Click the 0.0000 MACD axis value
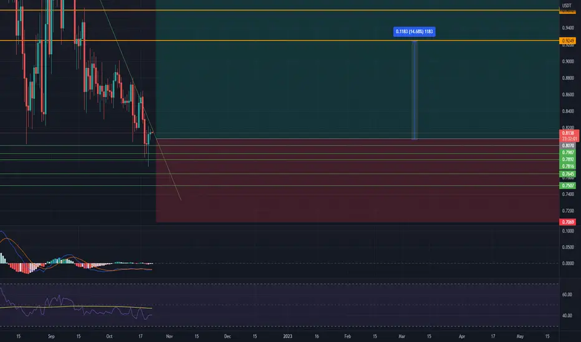The height and width of the screenshot is (342, 581). [568, 263]
